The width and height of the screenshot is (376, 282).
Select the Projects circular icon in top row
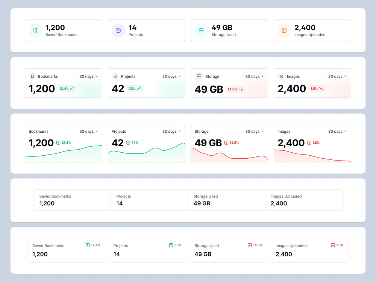[118, 30]
